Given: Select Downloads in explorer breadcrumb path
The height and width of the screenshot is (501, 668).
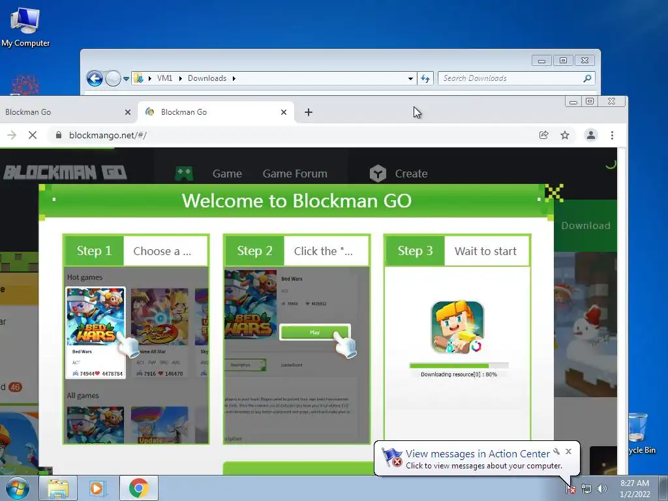Looking at the screenshot, I should pyautogui.click(x=207, y=78).
